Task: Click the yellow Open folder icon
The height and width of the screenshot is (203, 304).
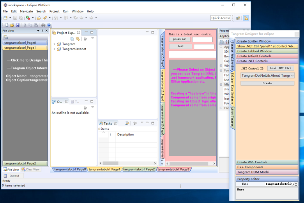Action: point(12,25)
